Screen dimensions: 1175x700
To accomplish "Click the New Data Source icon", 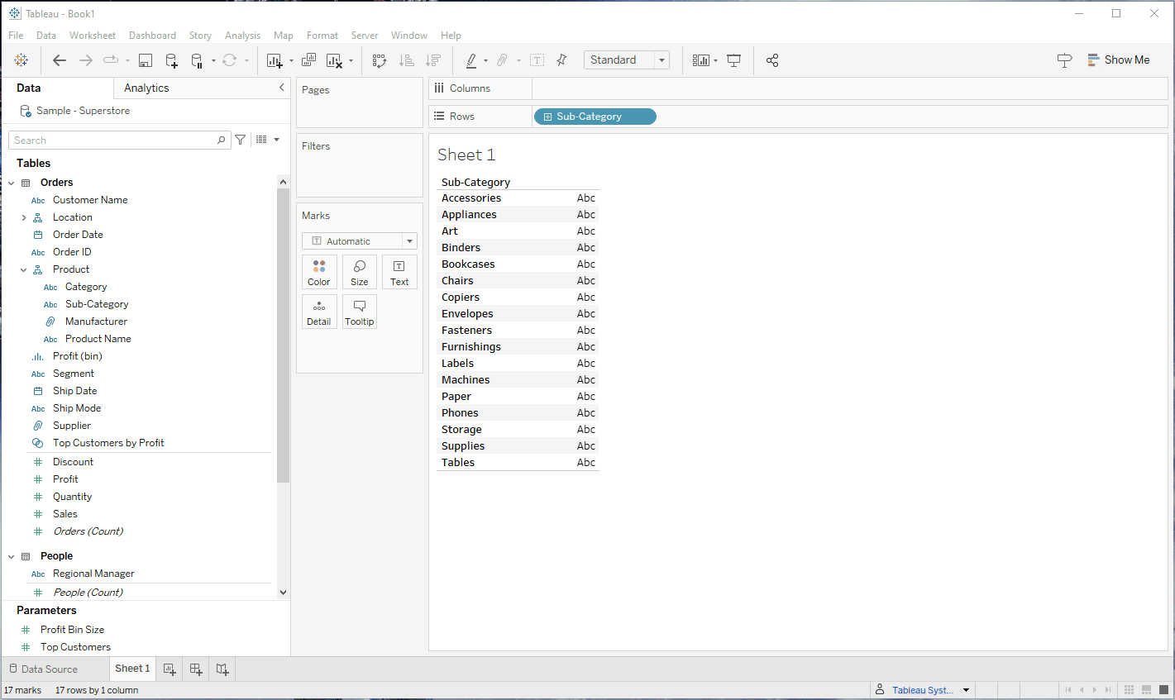I will (x=171, y=60).
